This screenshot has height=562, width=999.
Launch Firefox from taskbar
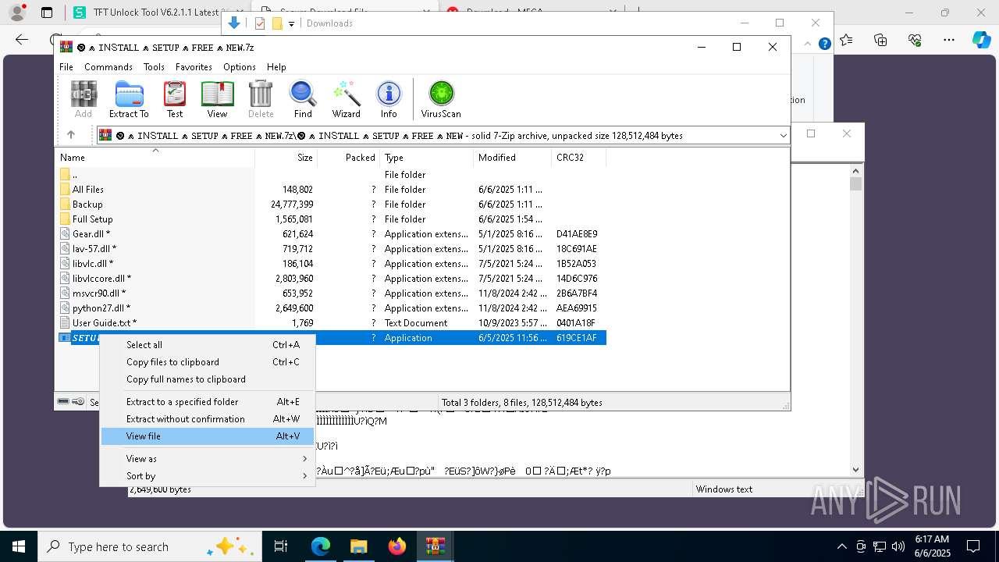pos(397,546)
